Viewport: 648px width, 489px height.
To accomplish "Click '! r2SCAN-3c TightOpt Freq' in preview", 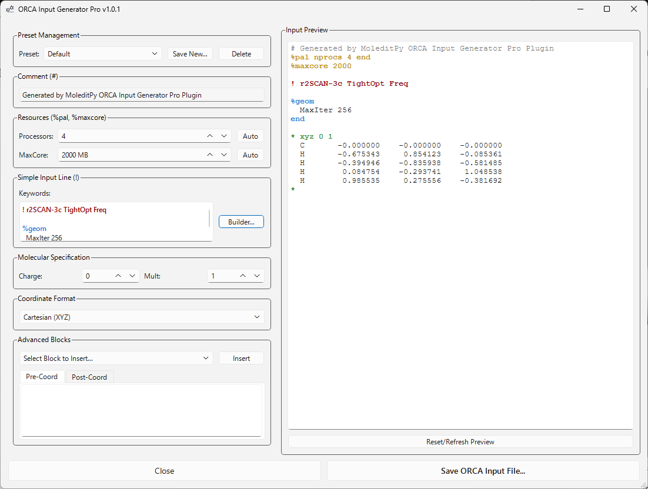I will coord(350,83).
